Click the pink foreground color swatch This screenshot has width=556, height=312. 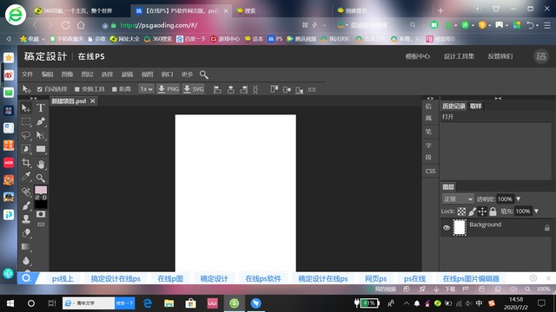(41, 191)
